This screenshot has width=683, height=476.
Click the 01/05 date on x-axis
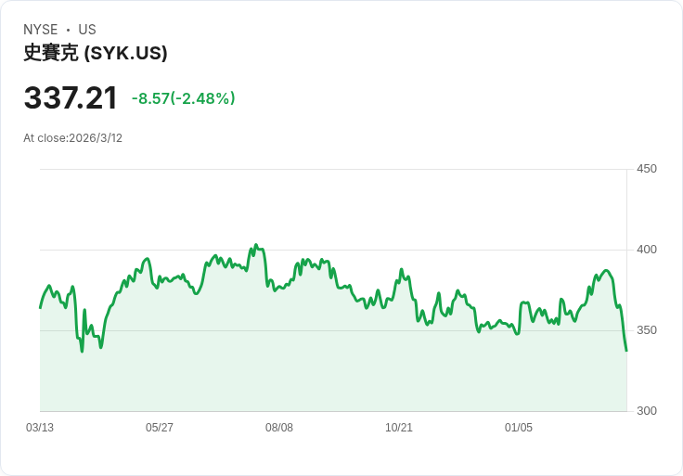click(519, 428)
